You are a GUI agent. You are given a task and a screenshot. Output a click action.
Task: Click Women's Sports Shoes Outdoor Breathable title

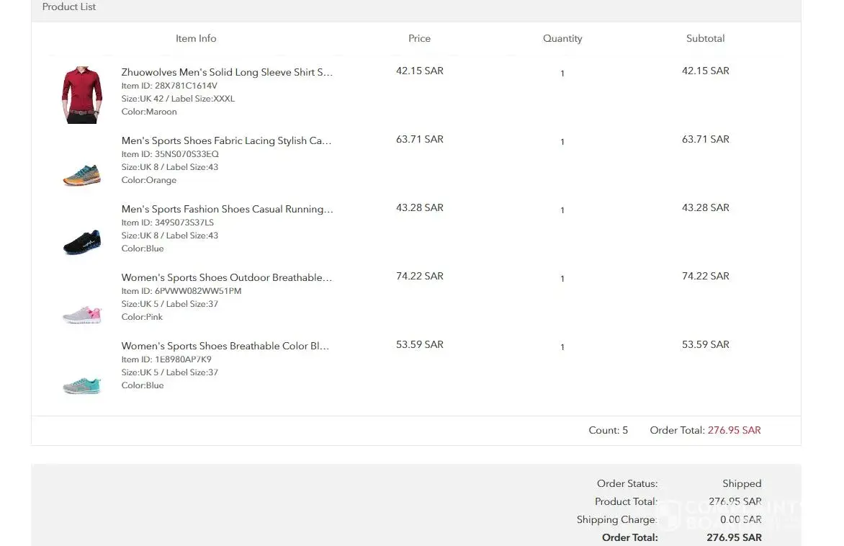227,277
